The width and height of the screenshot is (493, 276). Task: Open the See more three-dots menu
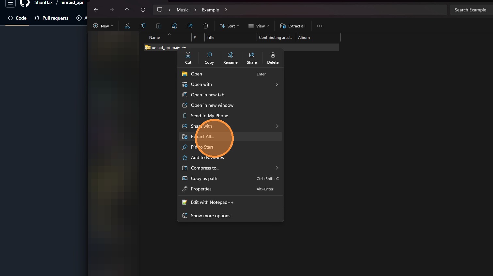pyautogui.click(x=320, y=26)
